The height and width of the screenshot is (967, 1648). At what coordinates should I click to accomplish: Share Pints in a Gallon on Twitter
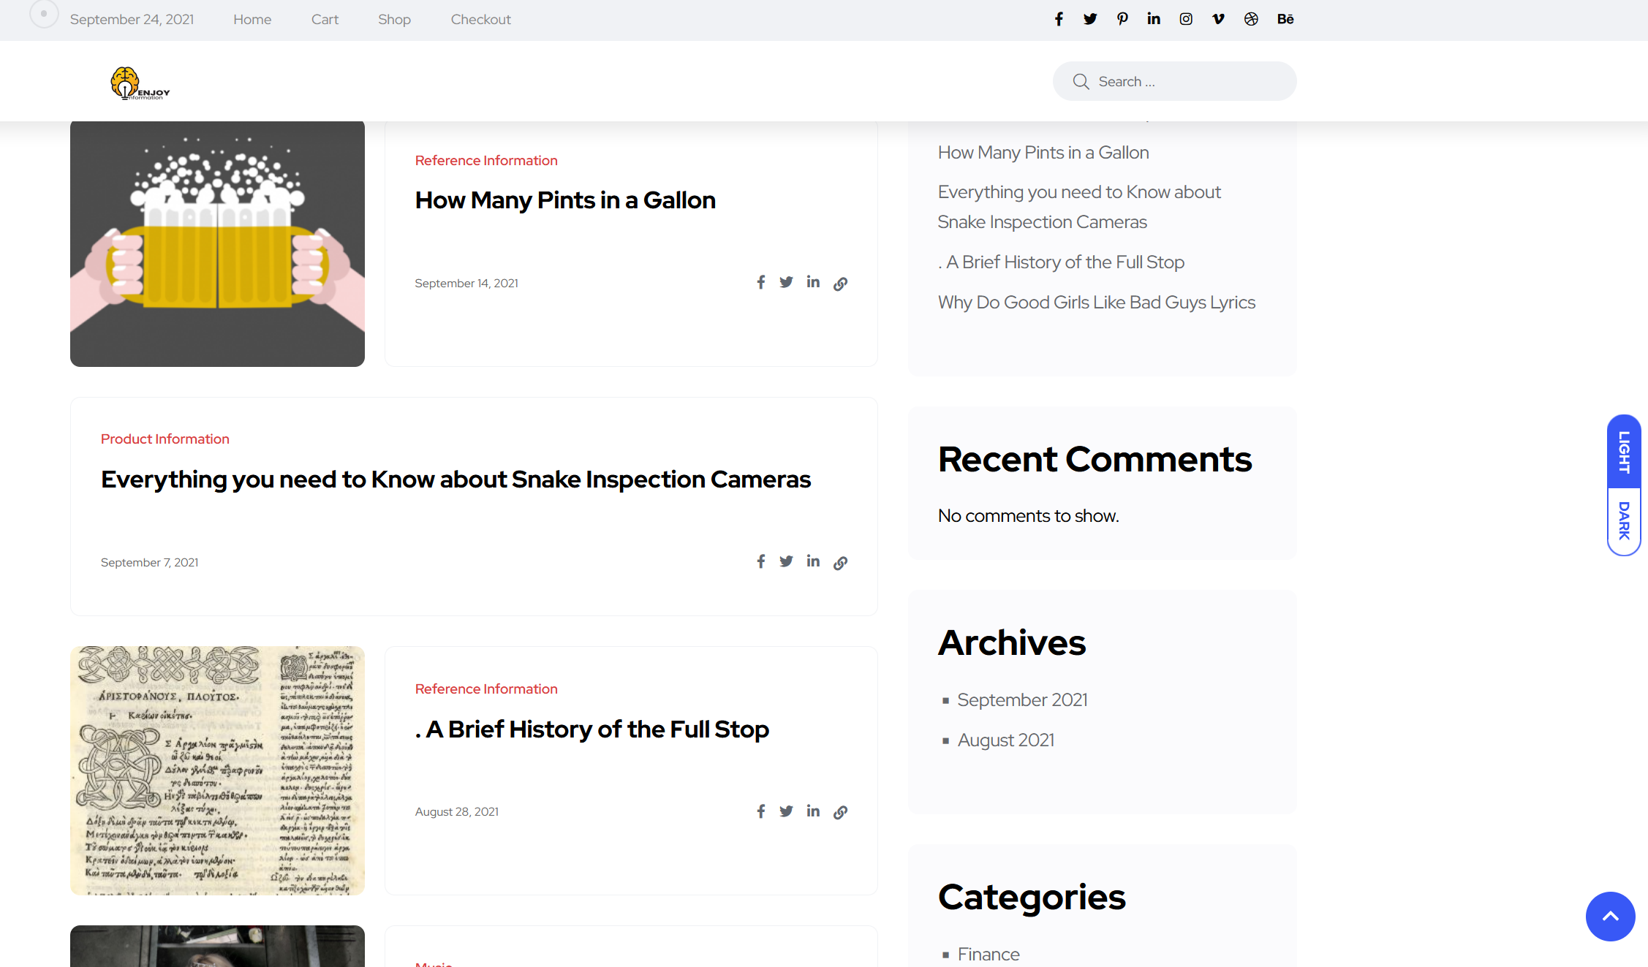pos(786,282)
